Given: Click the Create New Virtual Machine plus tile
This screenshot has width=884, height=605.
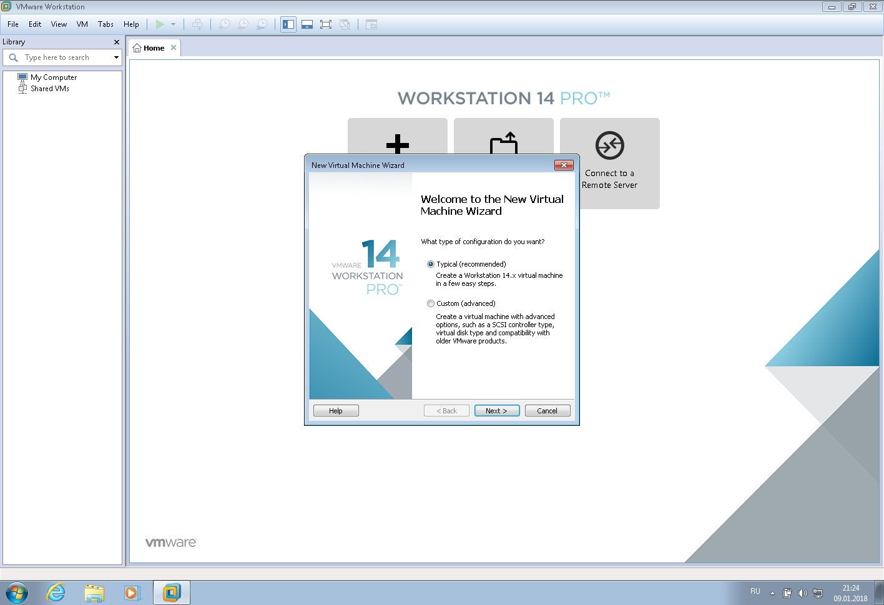Looking at the screenshot, I should tap(398, 136).
